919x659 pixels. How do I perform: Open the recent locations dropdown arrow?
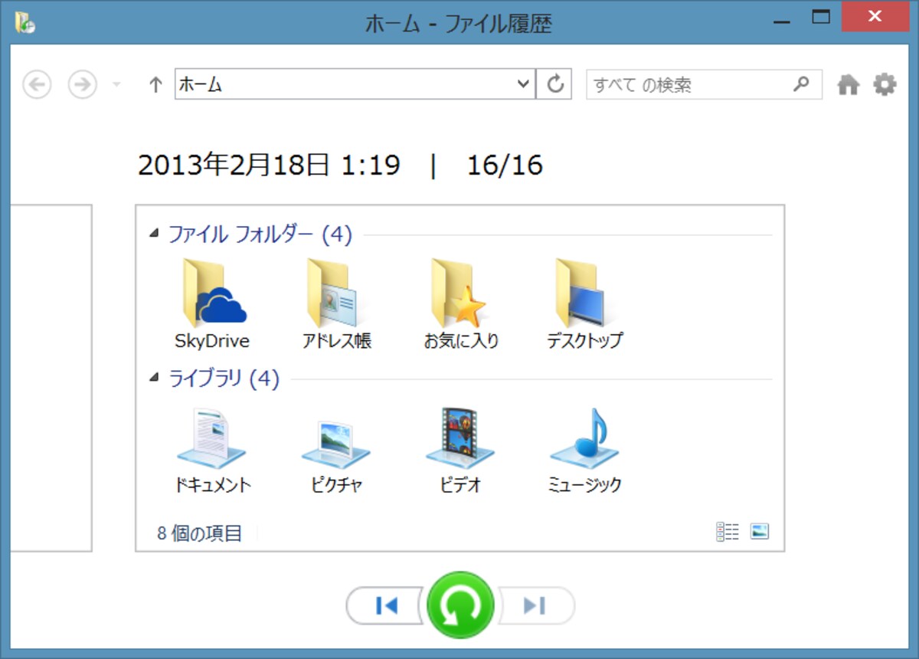coord(116,85)
